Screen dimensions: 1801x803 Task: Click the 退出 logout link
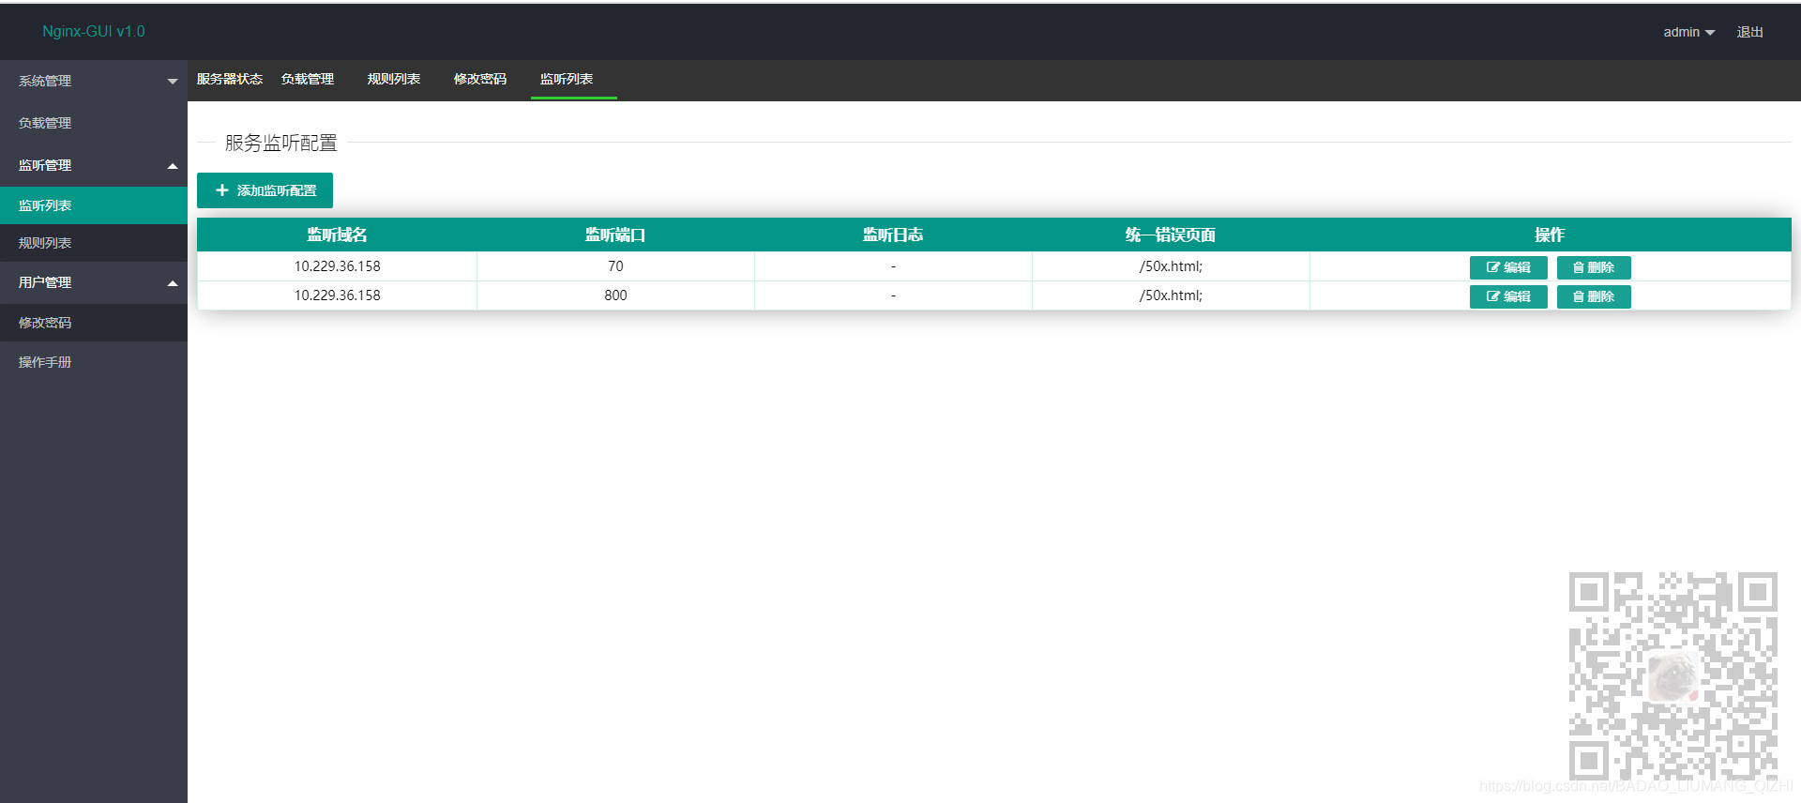click(x=1749, y=32)
